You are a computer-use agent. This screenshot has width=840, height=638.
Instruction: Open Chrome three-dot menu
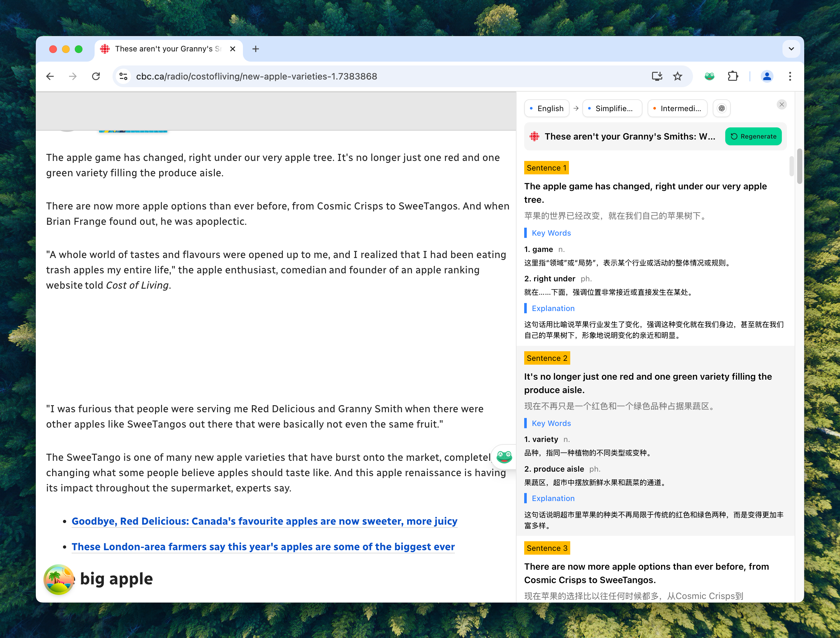790,76
